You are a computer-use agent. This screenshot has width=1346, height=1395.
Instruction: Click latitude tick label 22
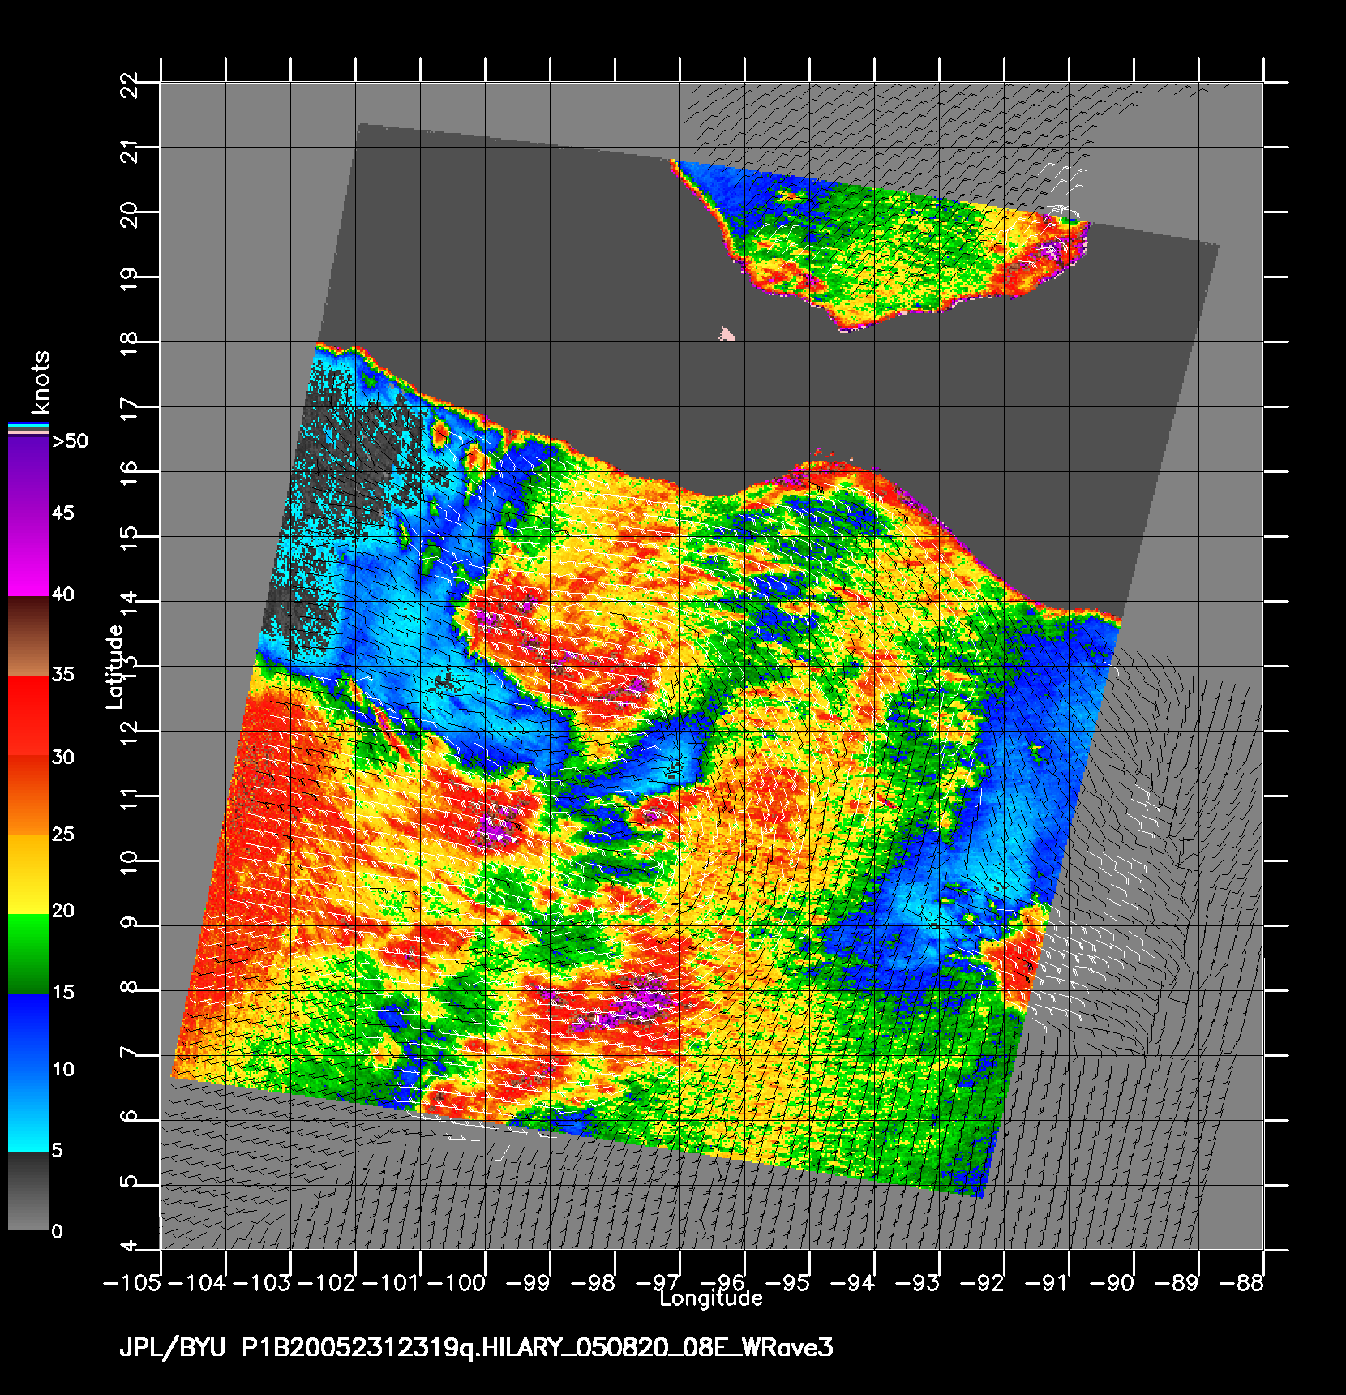coord(129,84)
